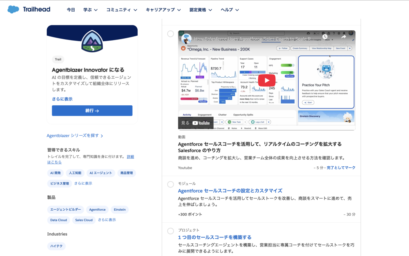
Task: Open 1 つ目のセールスコーチを構築する project
Action: pyautogui.click(x=215, y=238)
